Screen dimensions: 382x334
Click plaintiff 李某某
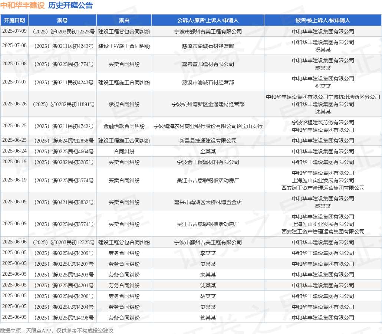[x=208, y=253]
